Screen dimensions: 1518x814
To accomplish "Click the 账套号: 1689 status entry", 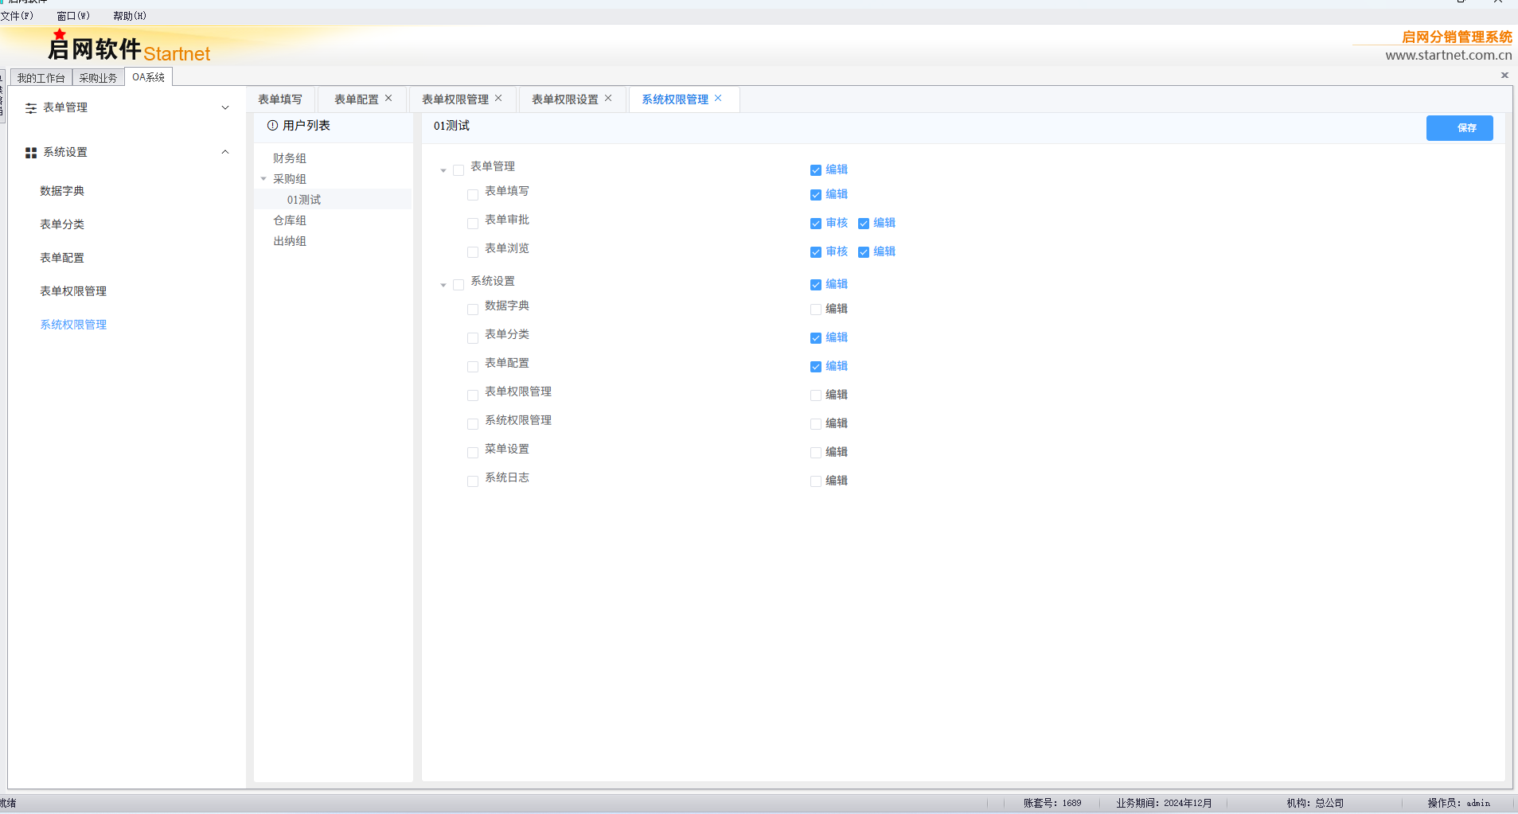I will (x=1052, y=803).
